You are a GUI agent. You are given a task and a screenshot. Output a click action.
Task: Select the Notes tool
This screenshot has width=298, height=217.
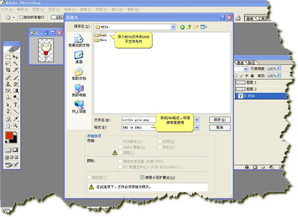[8, 119]
